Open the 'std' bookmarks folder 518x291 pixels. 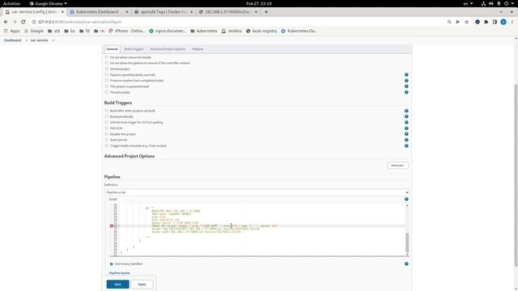click(x=54, y=31)
